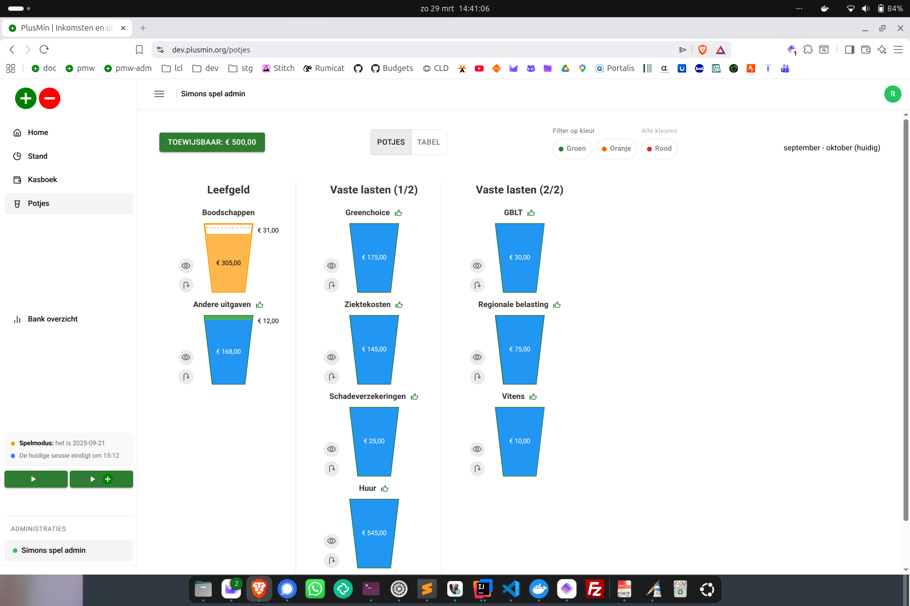Toggle the eye icon next to Vitens
The image size is (910, 606).
pos(477,449)
